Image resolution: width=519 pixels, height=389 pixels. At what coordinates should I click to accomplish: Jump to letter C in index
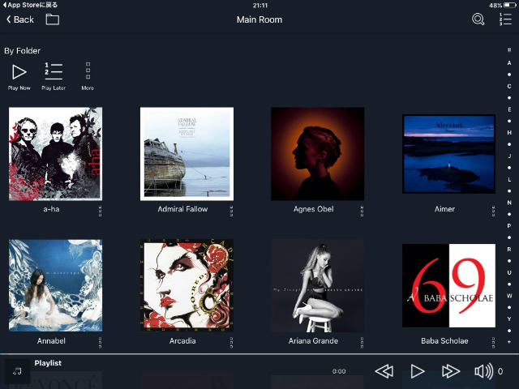[x=509, y=86]
